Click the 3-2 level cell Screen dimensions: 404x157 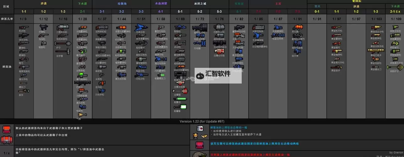pyautogui.click(x=121, y=12)
